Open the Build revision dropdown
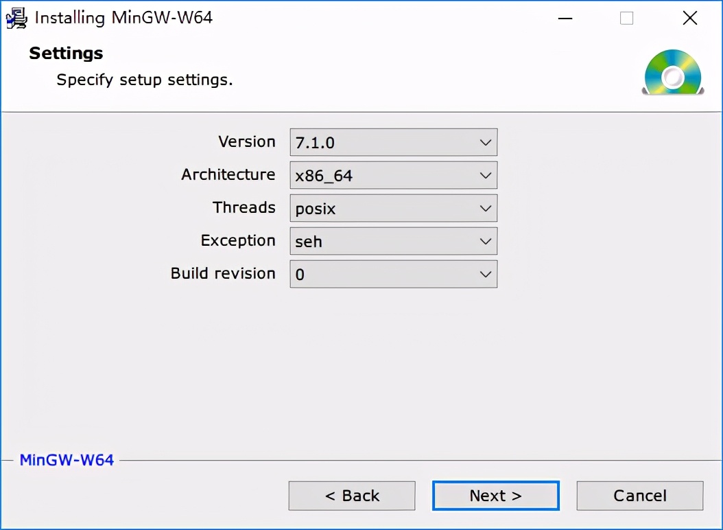The width and height of the screenshot is (723, 530). 393,274
